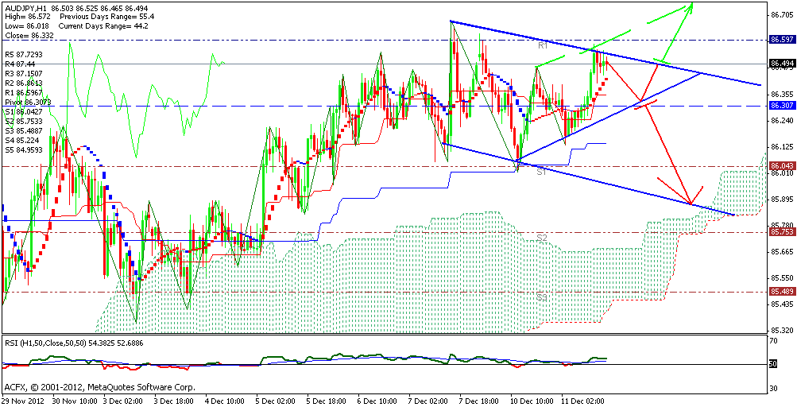The height and width of the screenshot is (407, 797).
Task: Select the 86.705 price axis label
Action: (x=782, y=15)
